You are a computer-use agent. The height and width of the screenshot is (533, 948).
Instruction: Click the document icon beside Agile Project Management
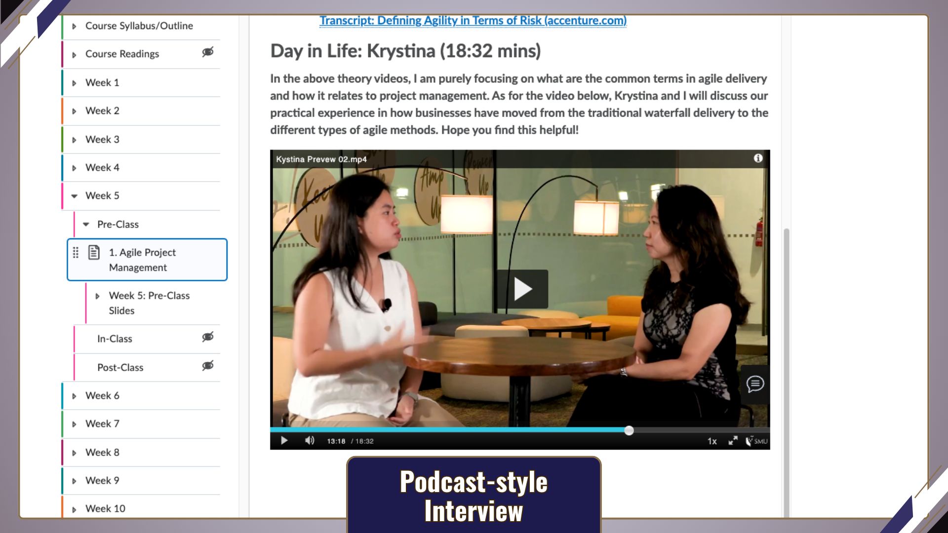click(x=94, y=252)
